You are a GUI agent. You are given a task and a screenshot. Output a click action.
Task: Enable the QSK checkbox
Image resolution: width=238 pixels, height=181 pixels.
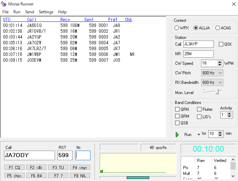tap(221, 44)
